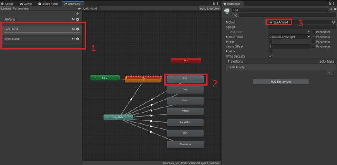The image size is (337, 165).
Task: Open Motion object picker circle
Action: (334, 22)
